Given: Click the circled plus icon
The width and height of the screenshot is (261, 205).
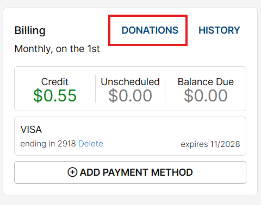Looking at the screenshot, I should [72, 172].
